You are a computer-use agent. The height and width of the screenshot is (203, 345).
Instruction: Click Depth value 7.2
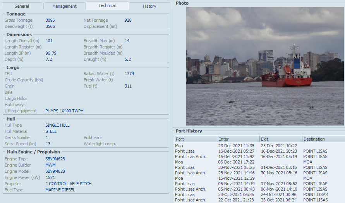(x=49, y=59)
